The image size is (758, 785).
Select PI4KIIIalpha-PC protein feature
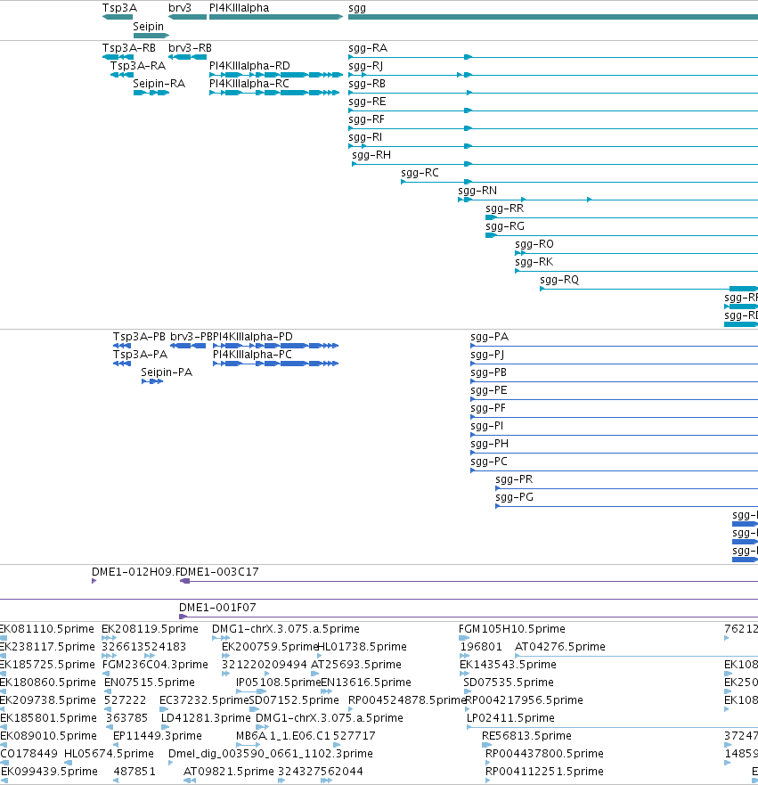(x=276, y=364)
